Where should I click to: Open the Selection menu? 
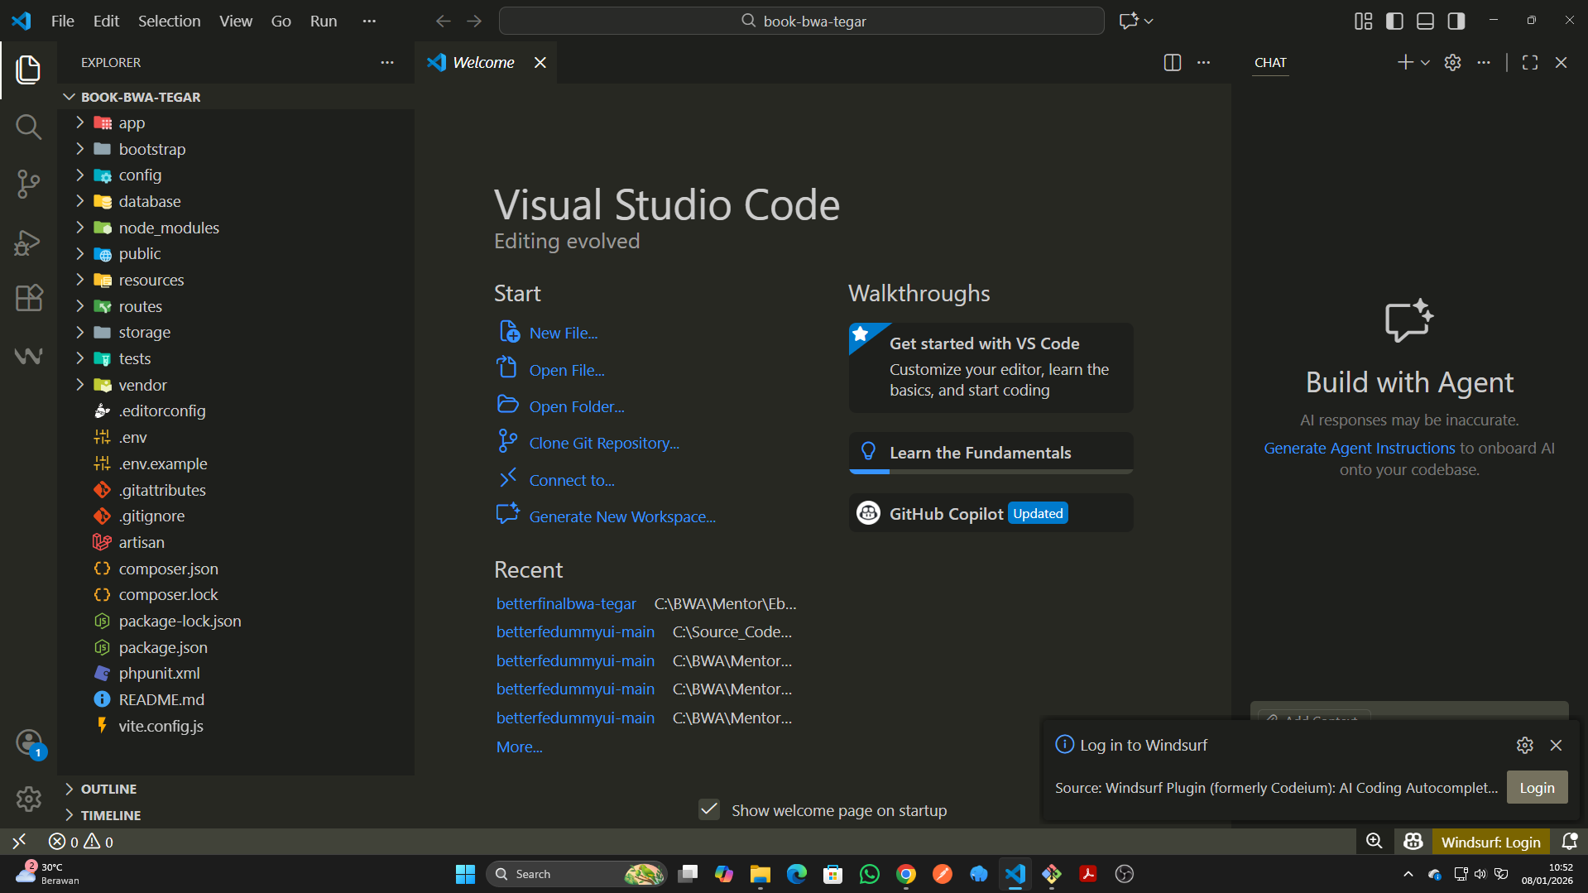(169, 21)
